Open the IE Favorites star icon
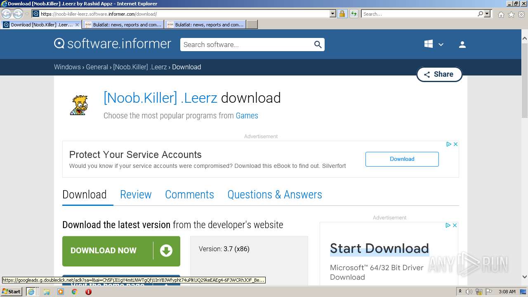The image size is (528, 297). click(x=511, y=14)
